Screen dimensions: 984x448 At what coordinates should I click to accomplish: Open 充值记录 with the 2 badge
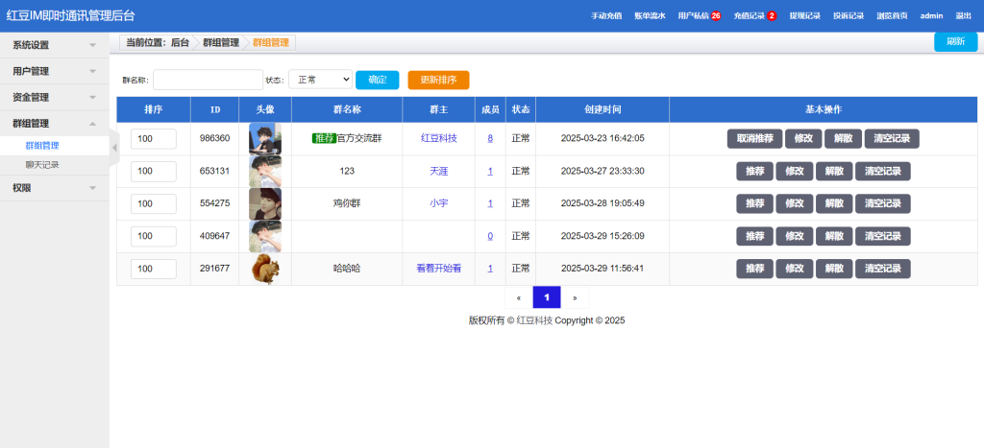754,16
